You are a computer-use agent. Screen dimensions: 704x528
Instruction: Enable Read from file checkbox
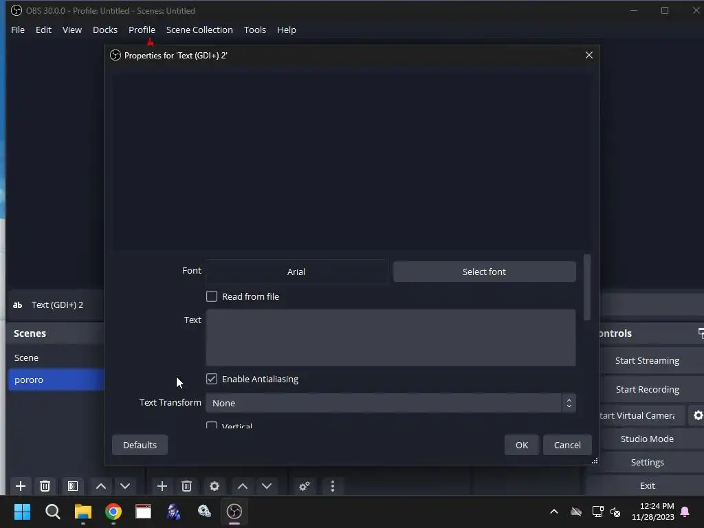(x=212, y=296)
